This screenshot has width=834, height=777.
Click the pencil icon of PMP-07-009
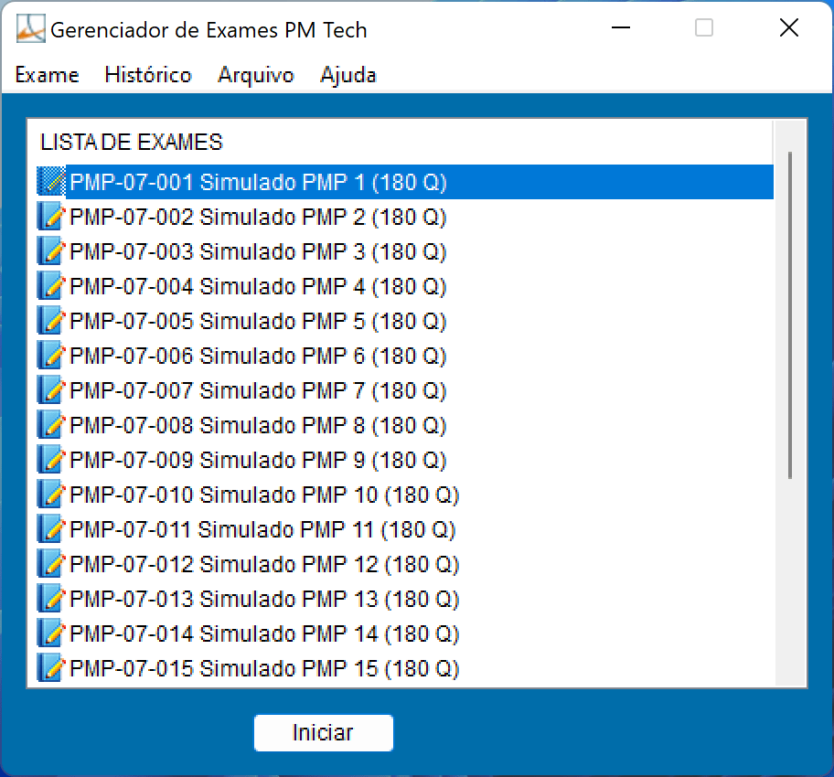(x=51, y=460)
